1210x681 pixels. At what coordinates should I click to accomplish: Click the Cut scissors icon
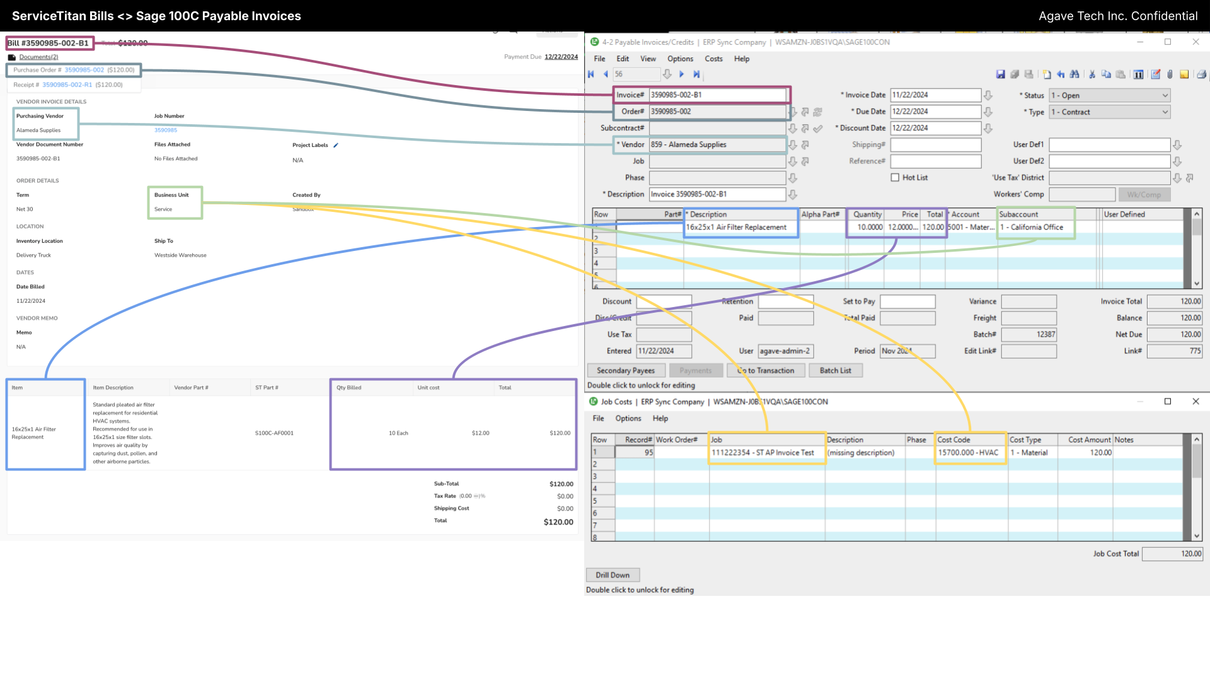coord(1092,74)
